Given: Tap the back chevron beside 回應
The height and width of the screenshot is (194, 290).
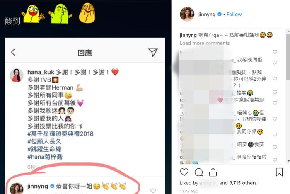Looking at the screenshot, I should [x=13, y=52].
